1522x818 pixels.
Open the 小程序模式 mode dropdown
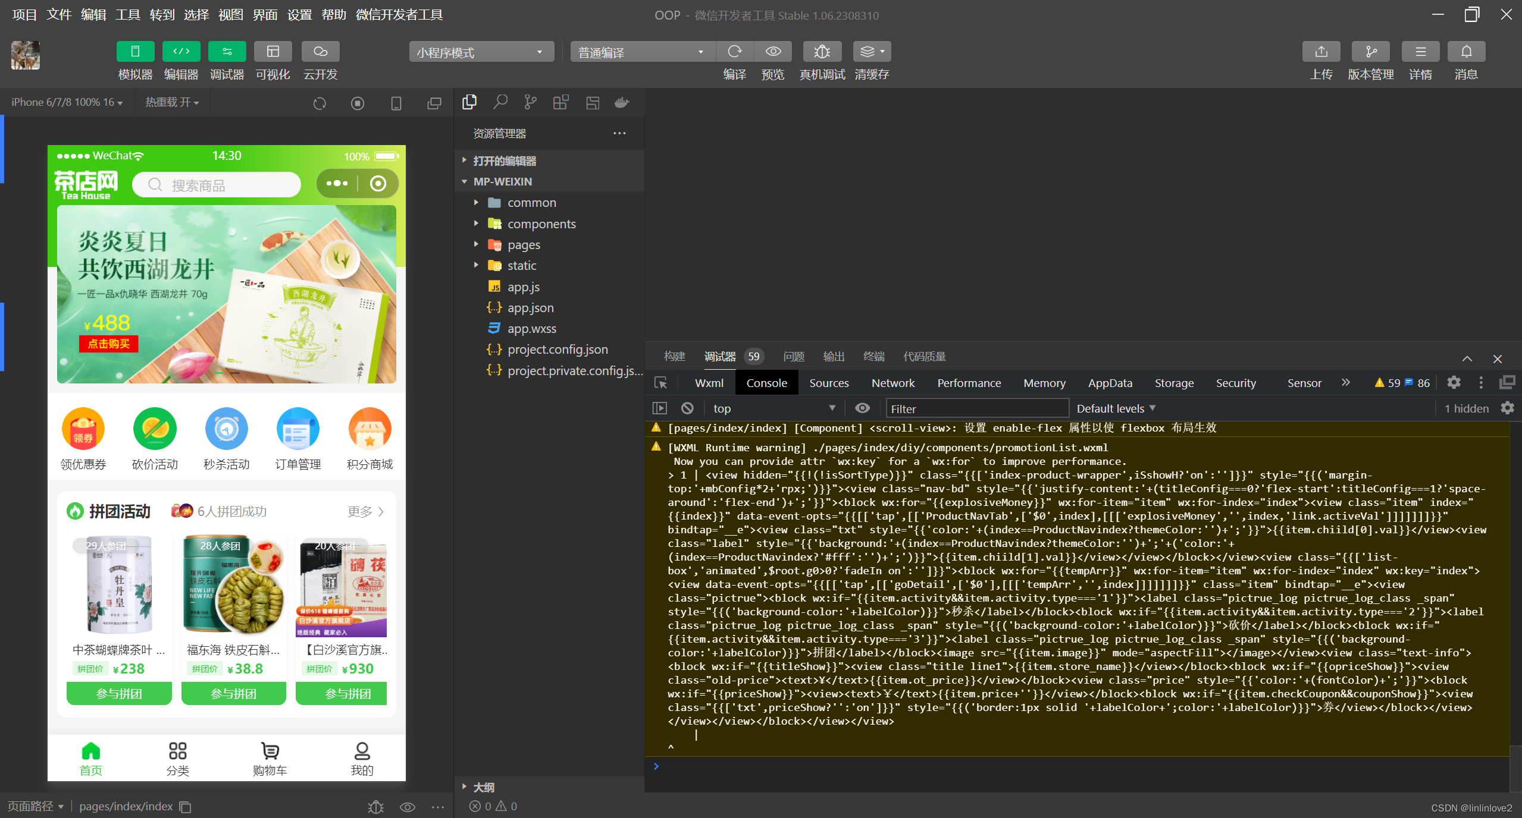(x=481, y=52)
